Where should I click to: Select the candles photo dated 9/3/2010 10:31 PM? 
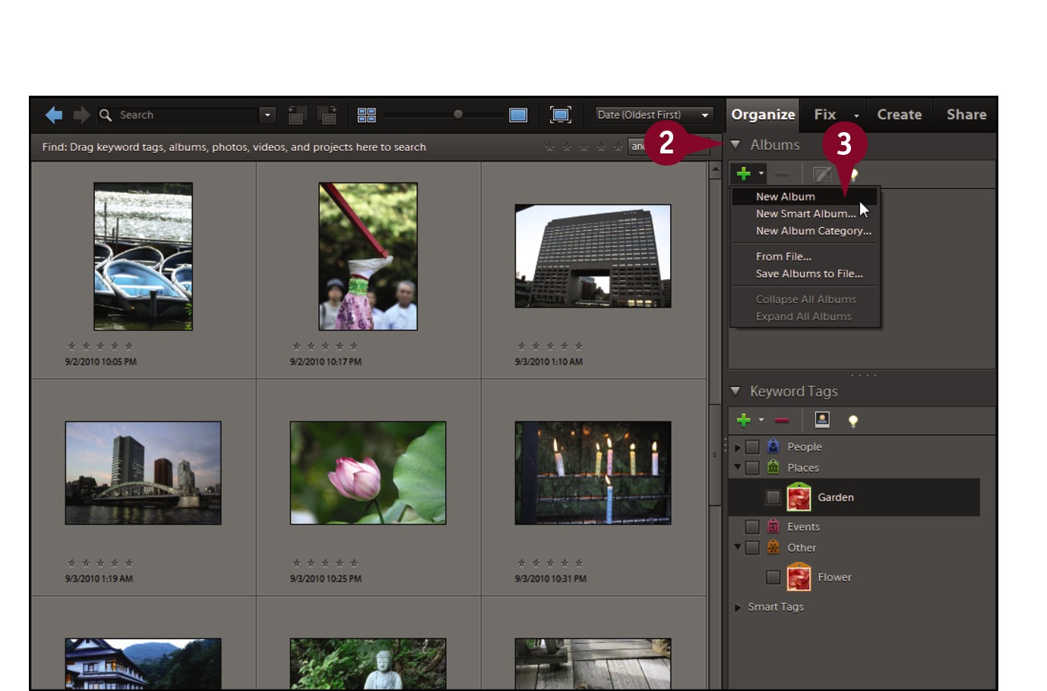click(593, 473)
